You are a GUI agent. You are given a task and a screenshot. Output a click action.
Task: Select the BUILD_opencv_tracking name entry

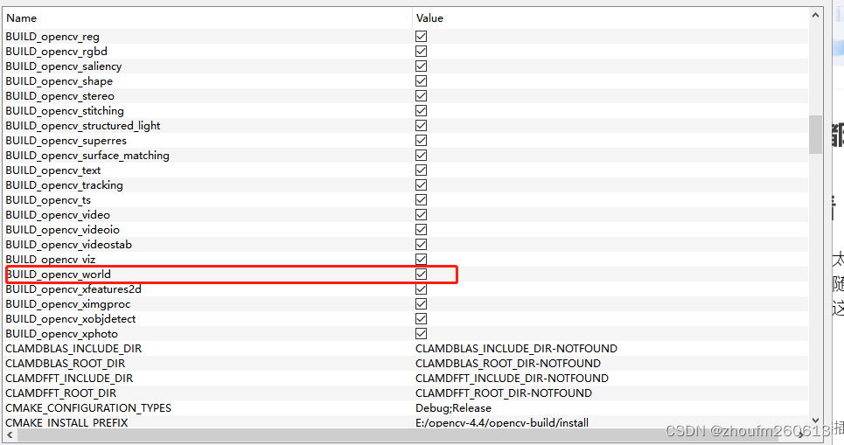pos(64,185)
